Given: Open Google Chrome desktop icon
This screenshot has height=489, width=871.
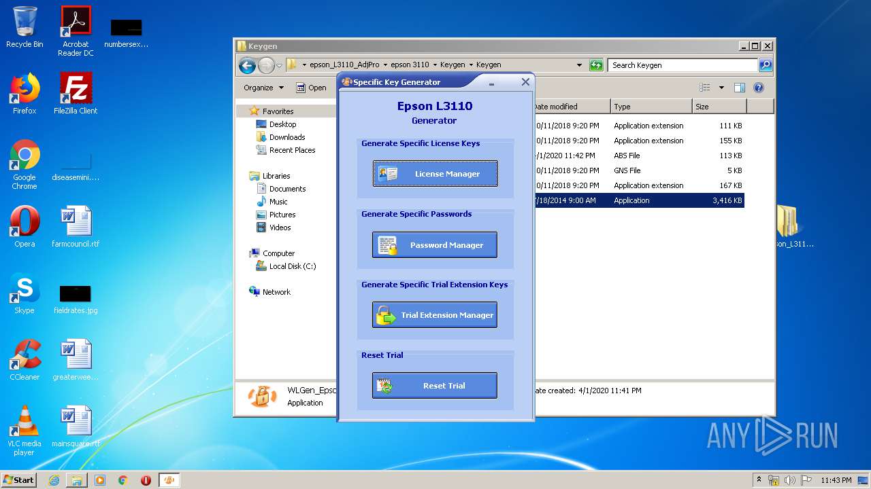Looking at the screenshot, I should coord(24,165).
